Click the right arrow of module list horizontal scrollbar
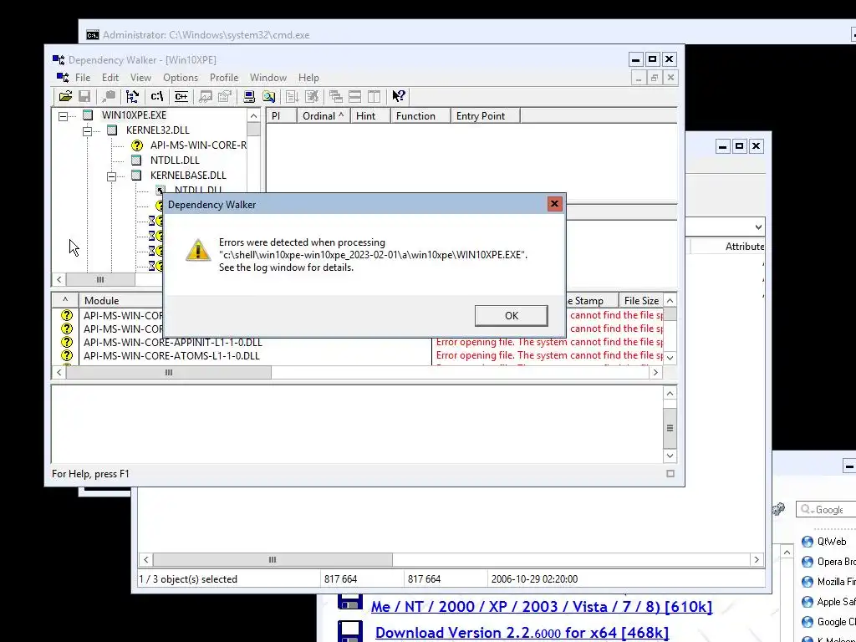 [x=655, y=372]
